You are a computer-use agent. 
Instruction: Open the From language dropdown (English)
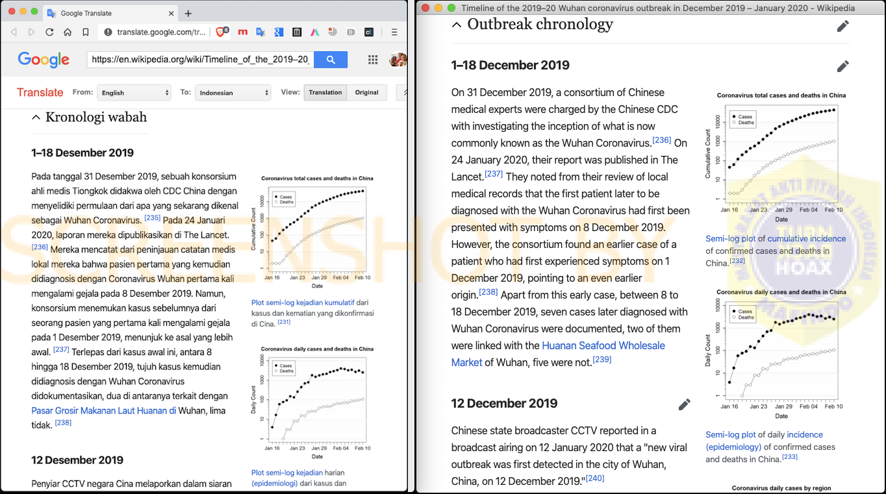134,93
